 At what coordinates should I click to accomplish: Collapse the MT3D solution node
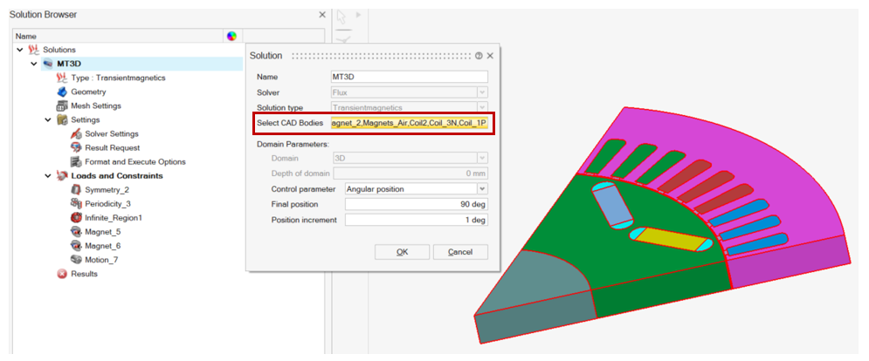[34, 64]
